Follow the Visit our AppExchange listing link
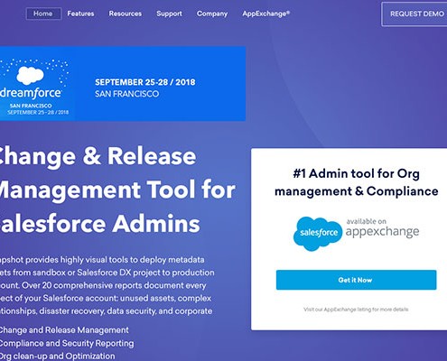Viewport: 447px width, 361px height. click(x=356, y=310)
